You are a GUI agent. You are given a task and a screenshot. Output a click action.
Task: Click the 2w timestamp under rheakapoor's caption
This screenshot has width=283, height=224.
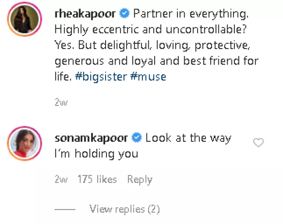coord(61,103)
